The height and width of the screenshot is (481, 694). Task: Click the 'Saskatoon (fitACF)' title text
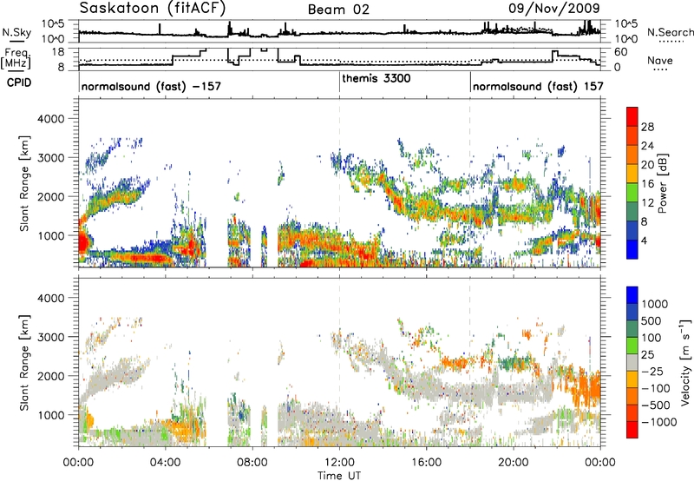[153, 8]
